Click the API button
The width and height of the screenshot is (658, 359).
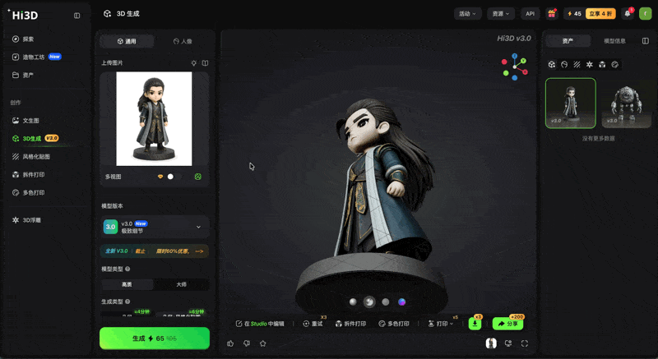530,14
